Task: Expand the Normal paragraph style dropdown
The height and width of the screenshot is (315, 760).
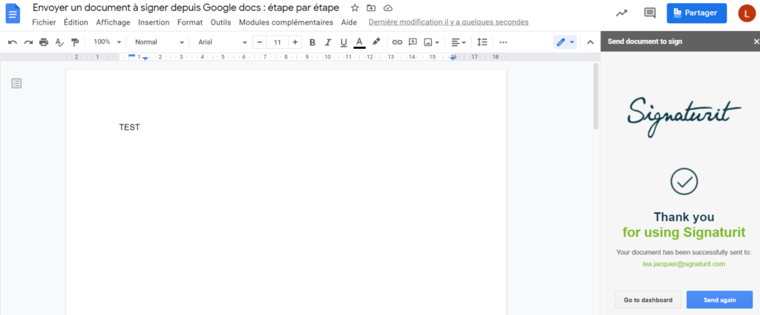Action: [x=159, y=42]
